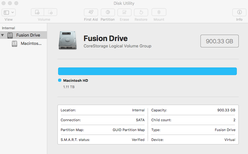Click the Macintosh HD legend label

pyautogui.click(x=76, y=80)
